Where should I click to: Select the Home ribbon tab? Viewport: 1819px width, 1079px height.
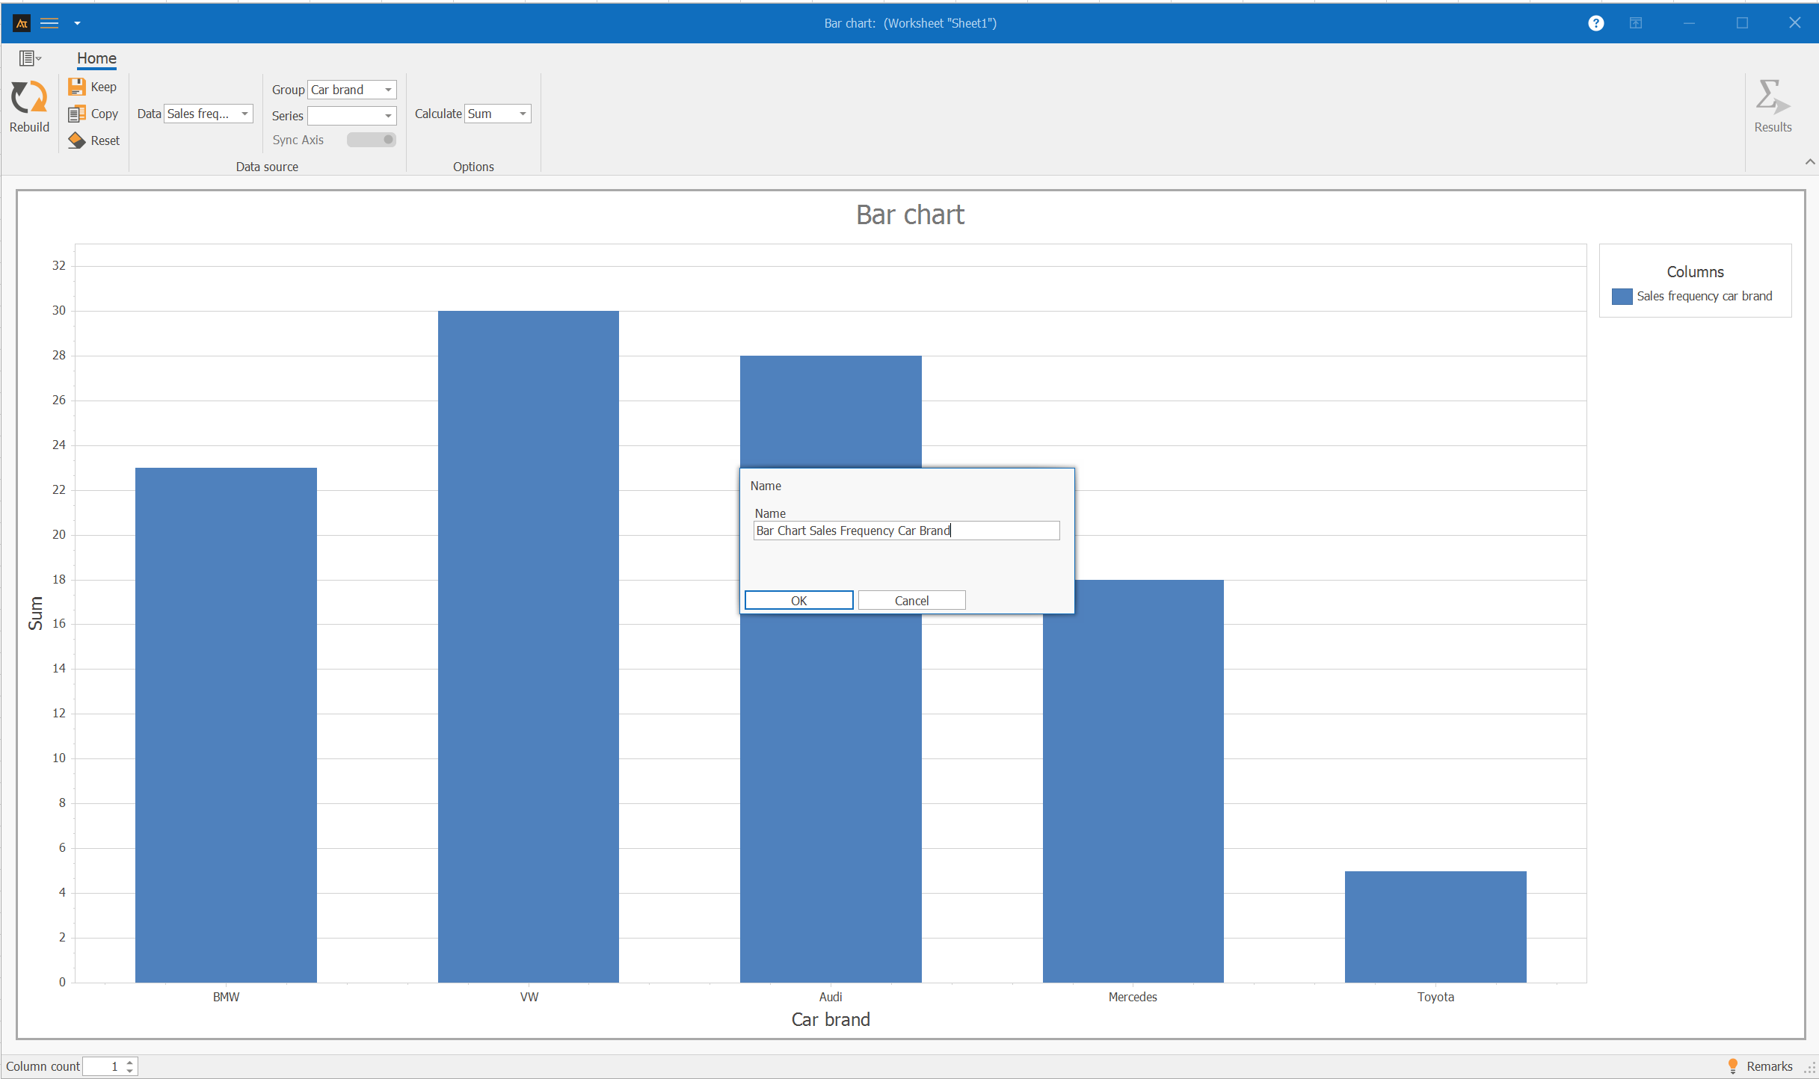(96, 58)
